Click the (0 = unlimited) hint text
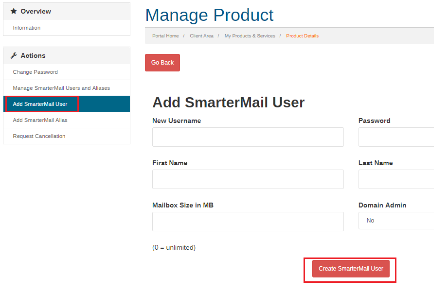Screen dimensions: 448x292 (174, 247)
